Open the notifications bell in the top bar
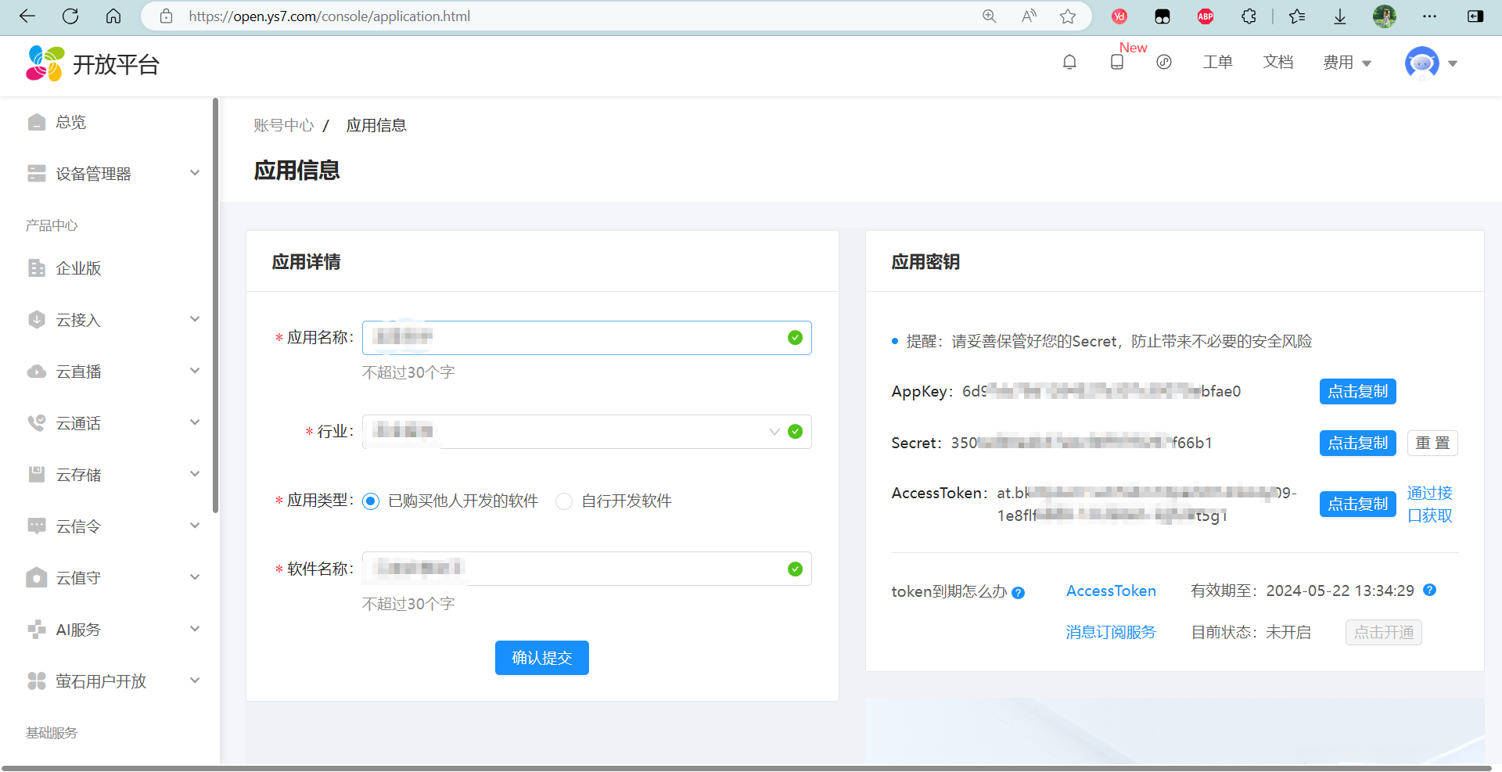The height and width of the screenshot is (772, 1502). pos(1069,62)
